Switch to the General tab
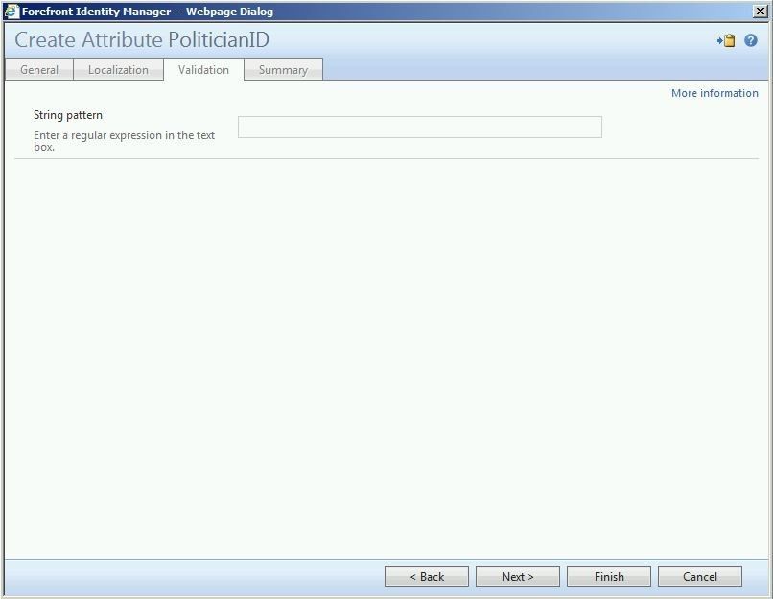This screenshot has height=599, width=773. tap(39, 69)
